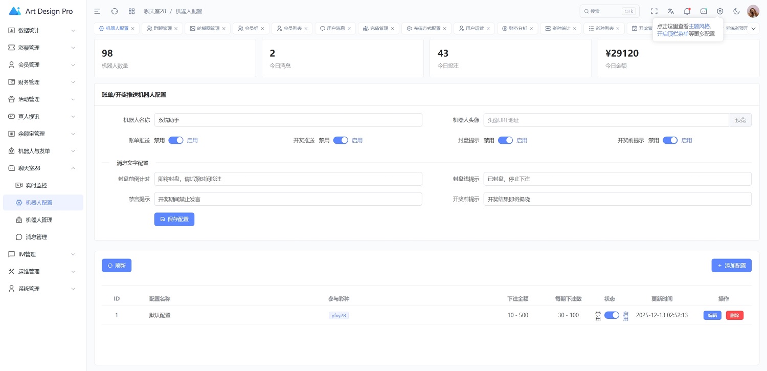Collapse sidebar with the hamburger menu icon
Screen dimensions: 767x371
97,11
